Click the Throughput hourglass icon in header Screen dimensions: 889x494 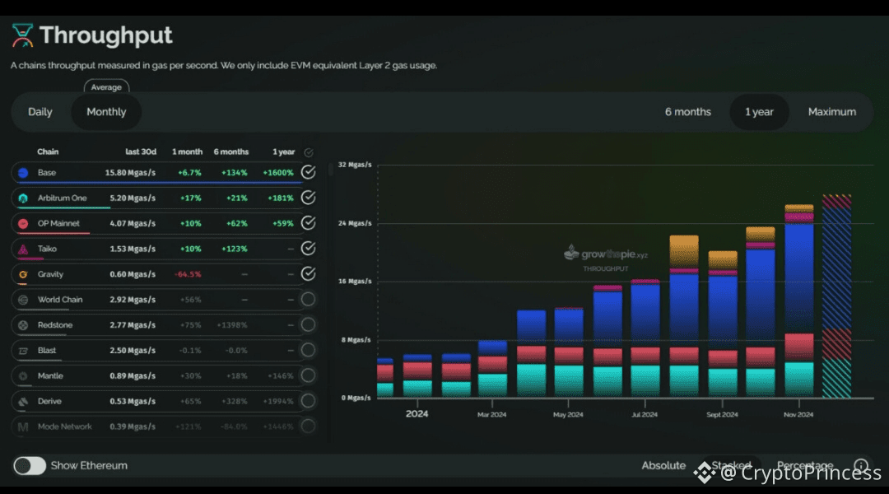click(23, 35)
